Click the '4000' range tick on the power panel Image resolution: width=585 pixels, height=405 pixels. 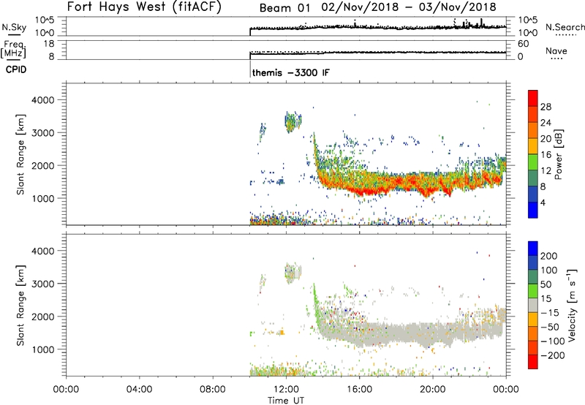43,100
